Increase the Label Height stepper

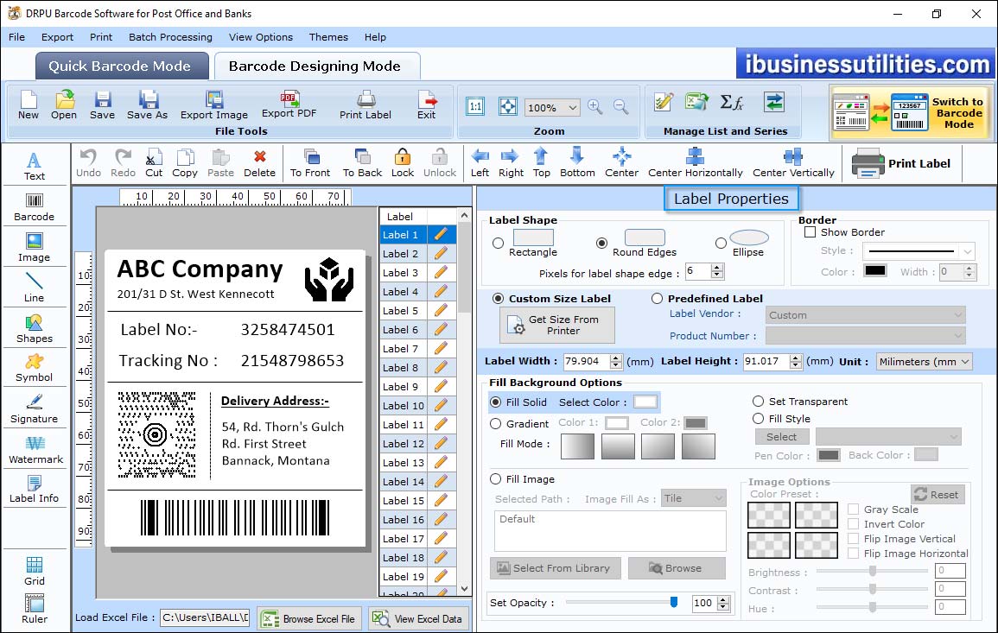point(796,358)
